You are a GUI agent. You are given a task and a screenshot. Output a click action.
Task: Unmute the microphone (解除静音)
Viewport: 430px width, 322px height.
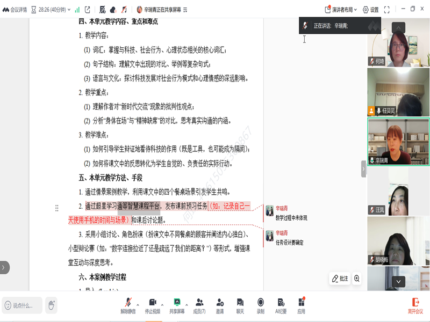pos(127,305)
